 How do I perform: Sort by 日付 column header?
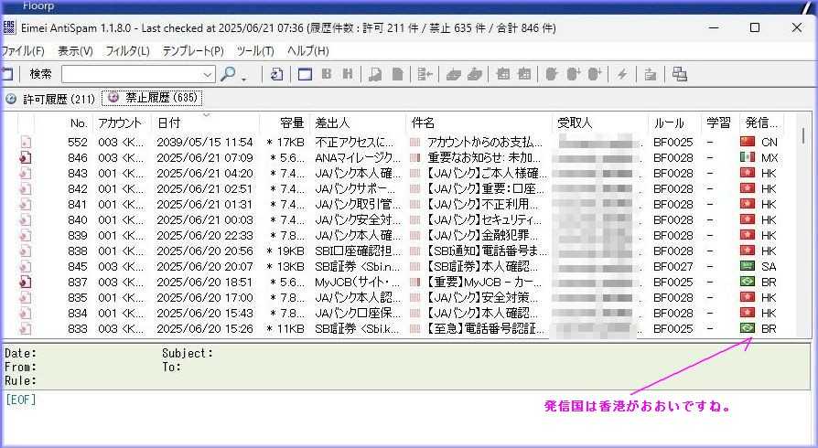206,123
